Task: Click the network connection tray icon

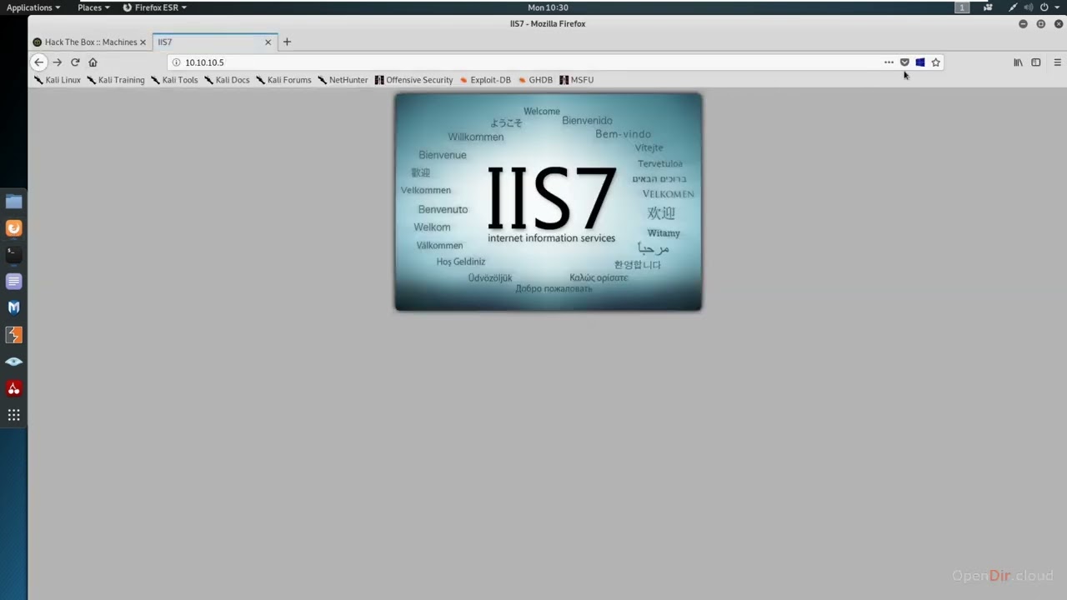Action: point(1013,7)
